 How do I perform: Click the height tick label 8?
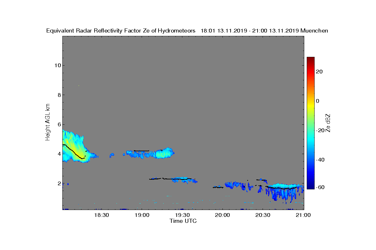click(x=59, y=95)
